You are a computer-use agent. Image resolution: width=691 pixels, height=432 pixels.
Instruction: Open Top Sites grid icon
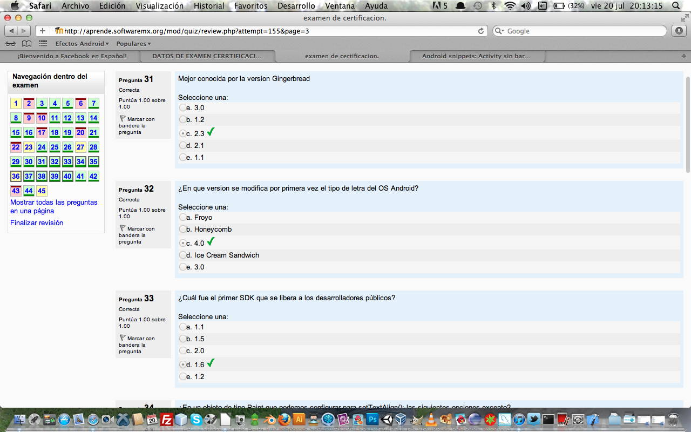43,44
